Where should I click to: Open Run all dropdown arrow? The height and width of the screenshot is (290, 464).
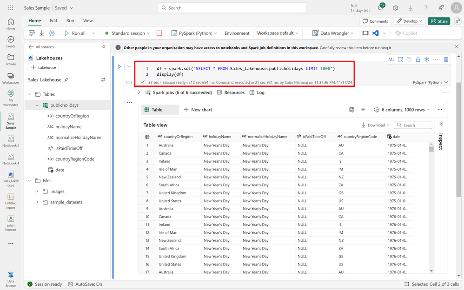click(x=93, y=33)
